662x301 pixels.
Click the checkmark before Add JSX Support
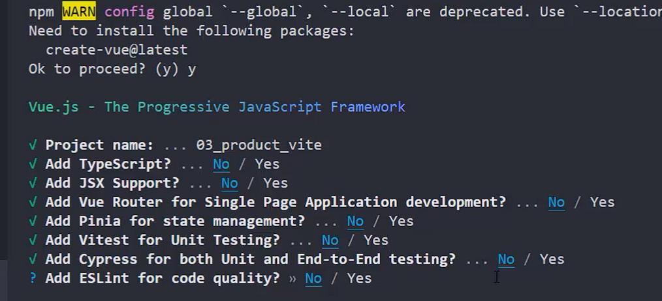click(x=33, y=183)
